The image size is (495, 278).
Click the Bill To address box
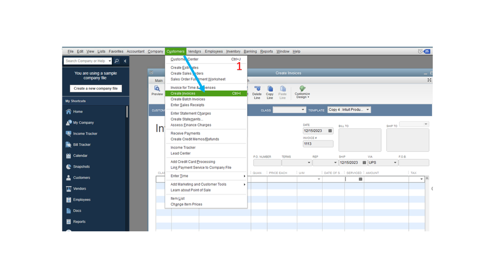360,140
